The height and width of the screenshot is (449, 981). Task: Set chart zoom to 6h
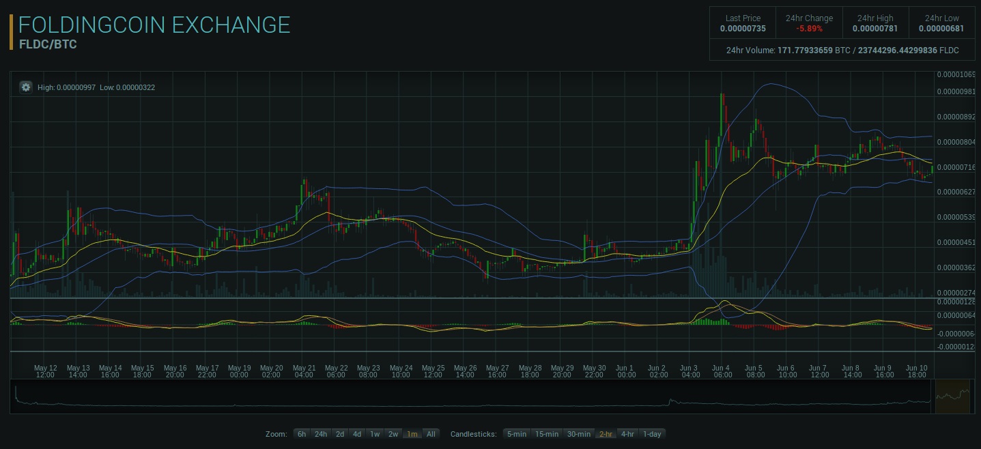(x=302, y=434)
